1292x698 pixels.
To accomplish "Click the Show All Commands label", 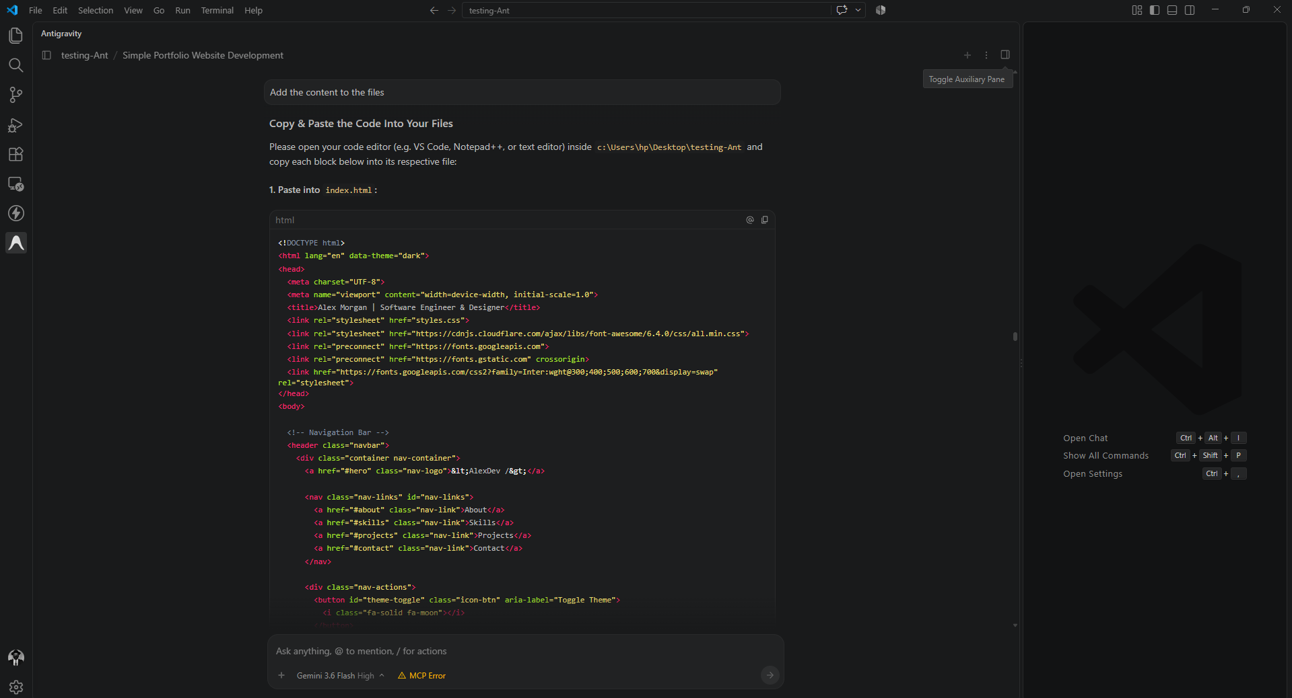I will click(x=1106, y=455).
